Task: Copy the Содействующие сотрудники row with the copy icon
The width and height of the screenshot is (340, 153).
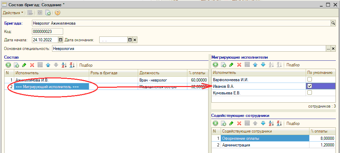Action: click(x=223, y=123)
